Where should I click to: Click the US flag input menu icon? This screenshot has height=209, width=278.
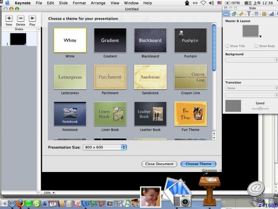point(219,3)
